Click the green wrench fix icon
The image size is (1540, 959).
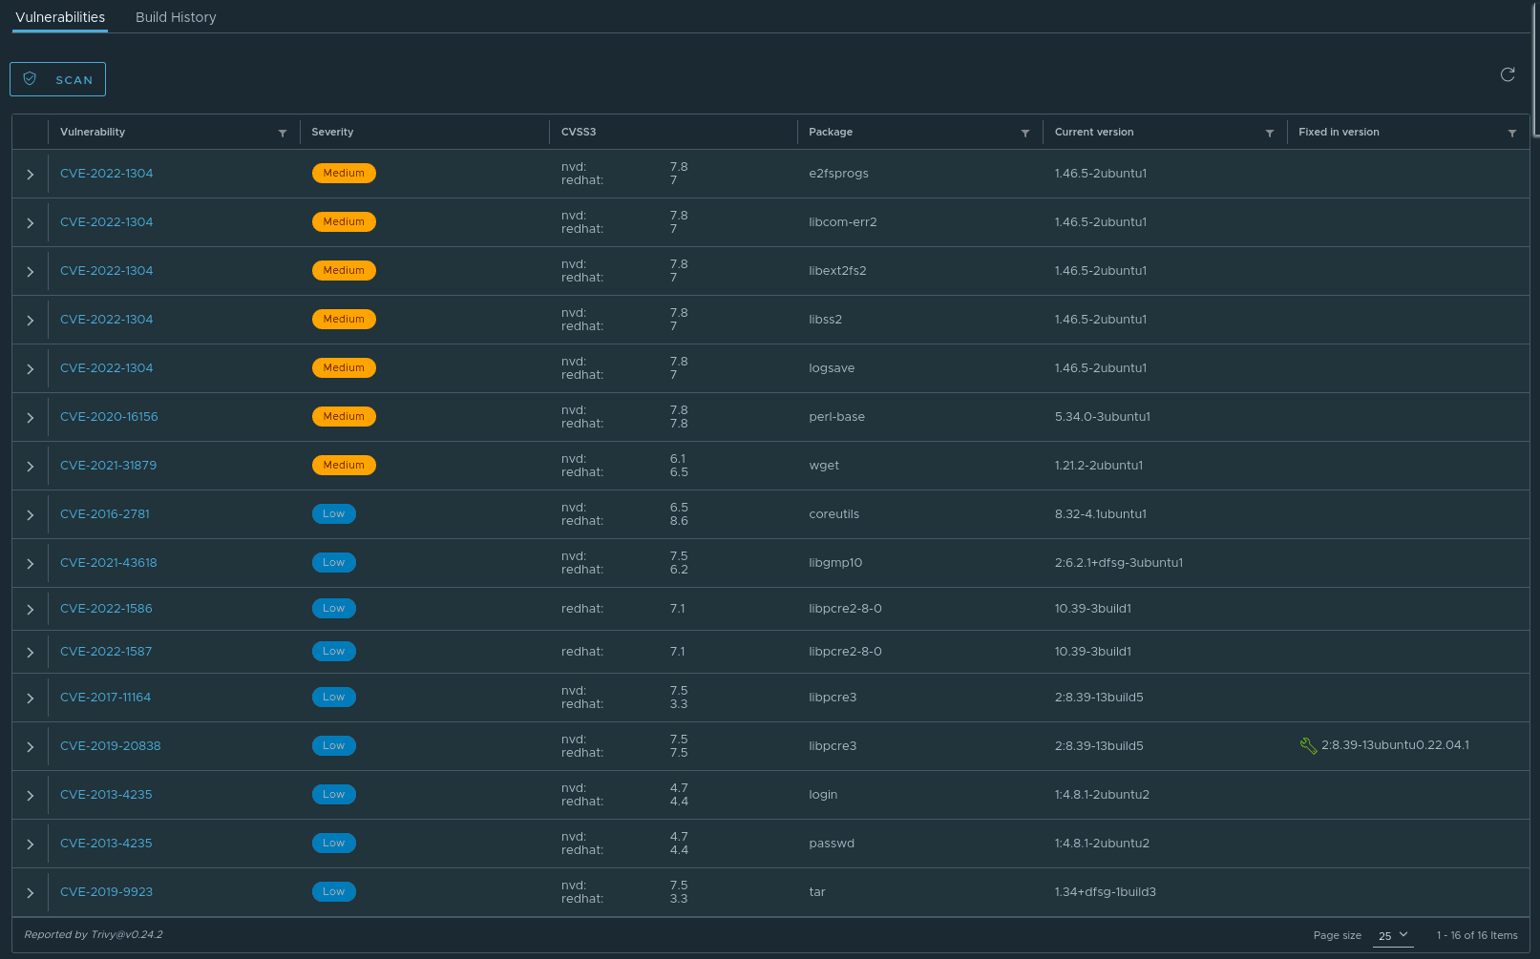(1308, 745)
